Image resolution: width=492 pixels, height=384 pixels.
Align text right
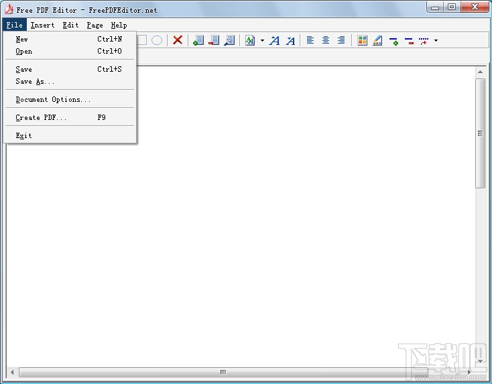(x=341, y=40)
